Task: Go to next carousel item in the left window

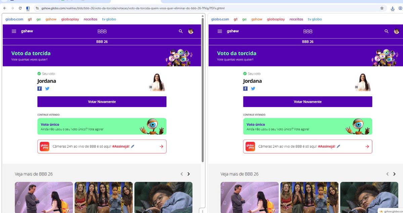Action: click(x=188, y=174)
